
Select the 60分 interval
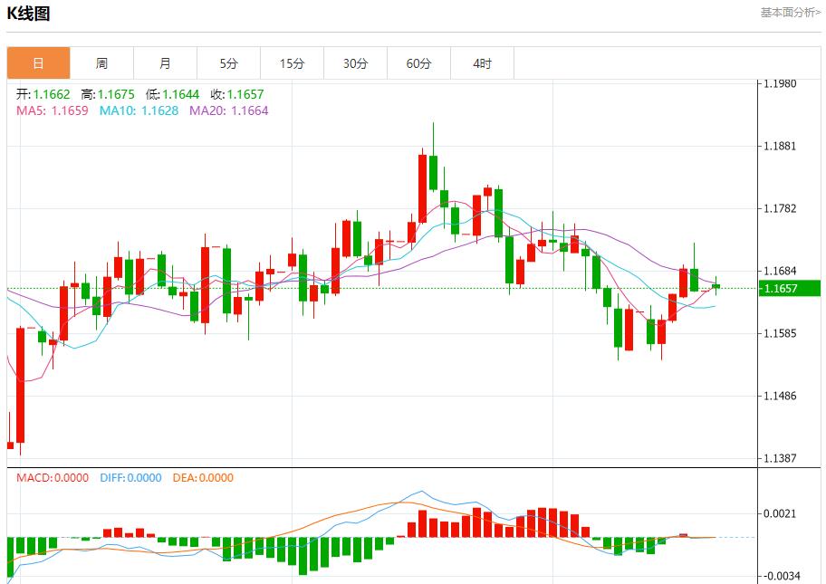pyautogui.click(x=418, y=63)
